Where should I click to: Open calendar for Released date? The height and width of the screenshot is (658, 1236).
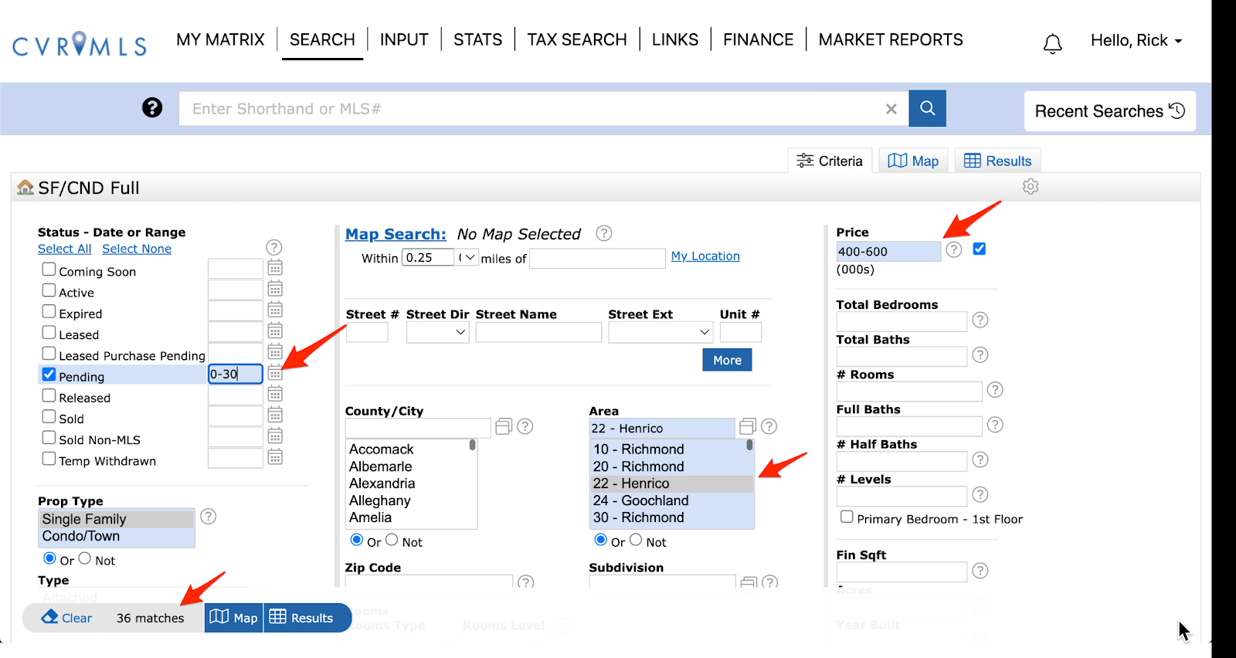tap(275, 394)
